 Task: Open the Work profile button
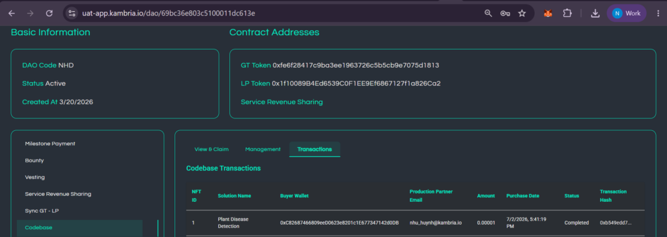626,13
